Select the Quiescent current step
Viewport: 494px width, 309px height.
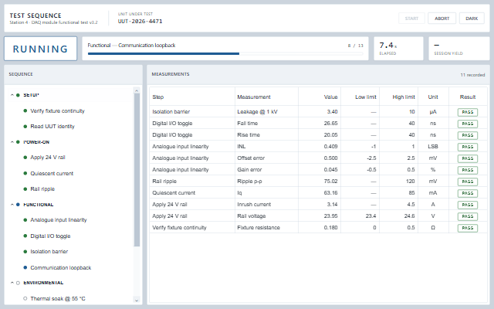click(x=52, y=173)
